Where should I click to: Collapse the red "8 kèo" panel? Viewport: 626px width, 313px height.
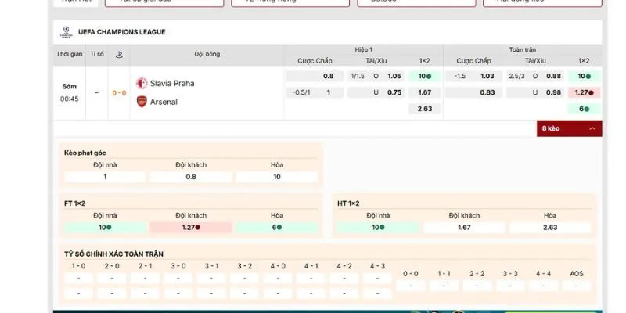click(x=569, y=128)
